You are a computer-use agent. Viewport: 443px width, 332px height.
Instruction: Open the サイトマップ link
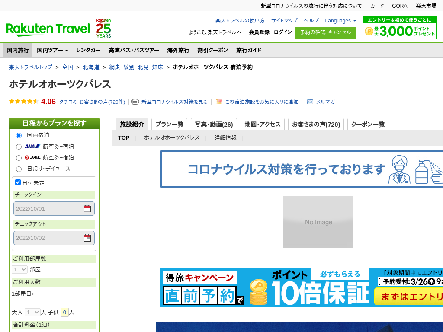[x=284, y=21]
